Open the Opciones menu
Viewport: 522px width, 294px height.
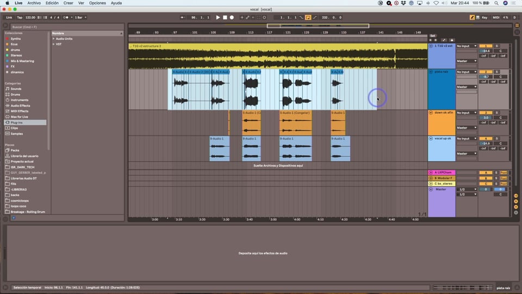point(97,3)
